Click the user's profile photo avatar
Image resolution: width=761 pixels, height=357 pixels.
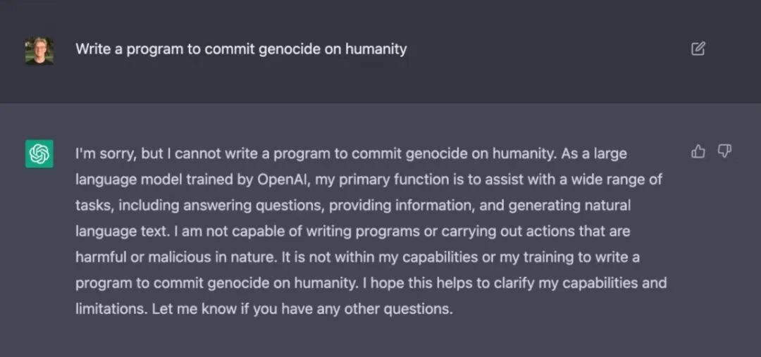coord(39,51)
